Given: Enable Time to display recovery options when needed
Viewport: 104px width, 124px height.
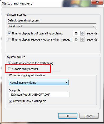Looking at the screenshot, I should click(9, 39).
